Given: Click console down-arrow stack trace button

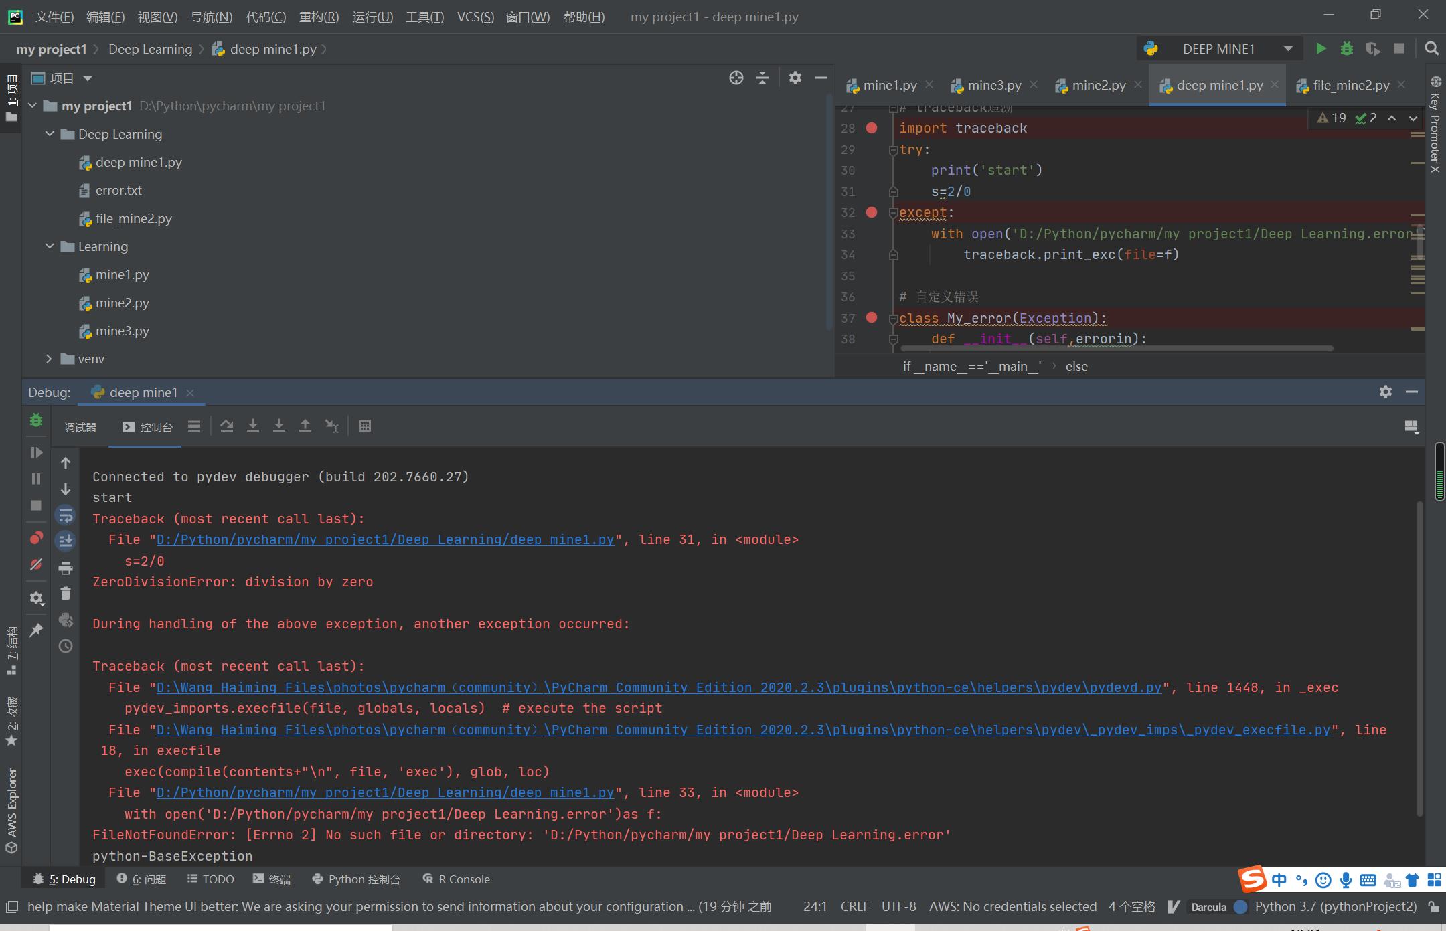Looking at the screenshot, I should pyautogui.click(x=66, y=489).
